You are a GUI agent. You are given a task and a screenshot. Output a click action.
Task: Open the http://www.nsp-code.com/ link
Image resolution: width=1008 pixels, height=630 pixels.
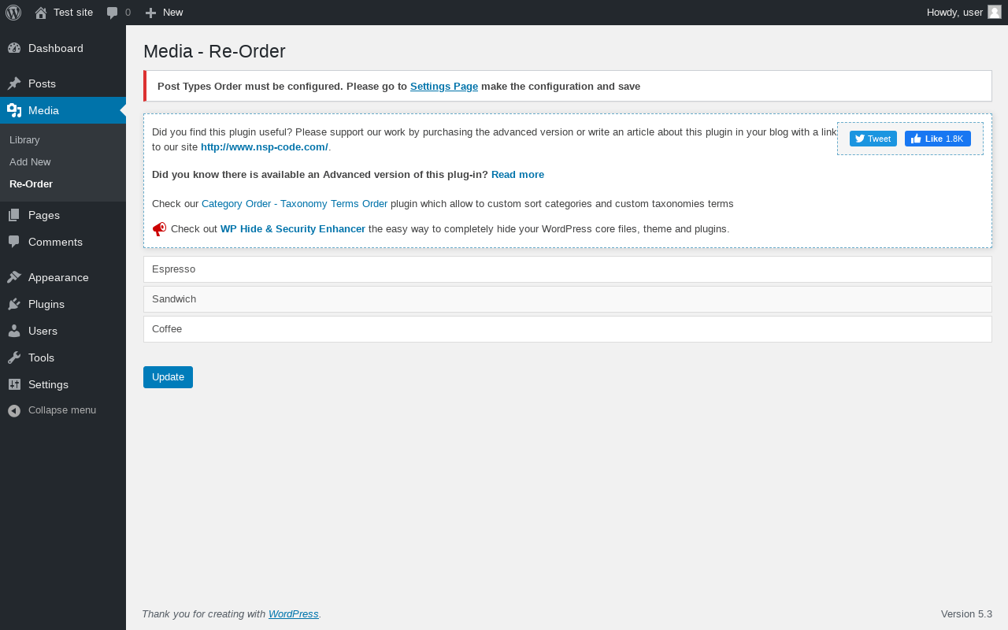[x=265, y=146]
